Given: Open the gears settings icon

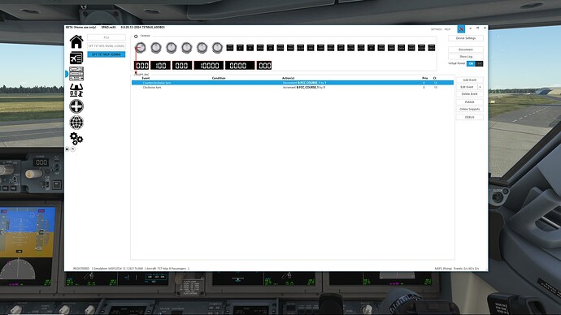Looking at the screenshot, I should pyautogui.click(x=76, y=139).
